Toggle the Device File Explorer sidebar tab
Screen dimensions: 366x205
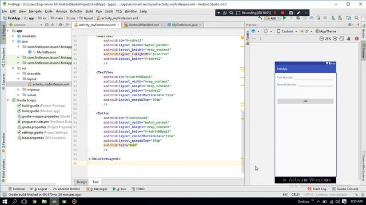(x=364, y=166)
